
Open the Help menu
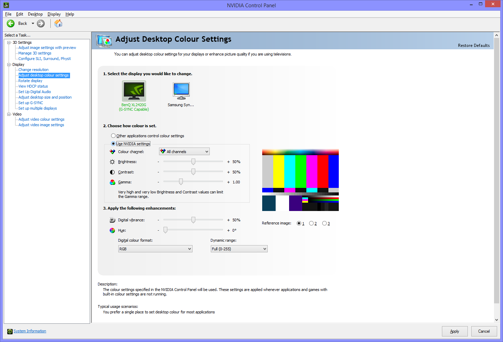pos(70,14)
